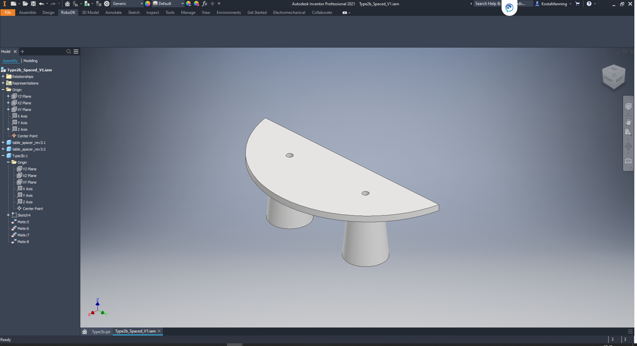637x346 pixels.
Task: Switch to the Type2b.ipt document tab
Action: [100, 332]
